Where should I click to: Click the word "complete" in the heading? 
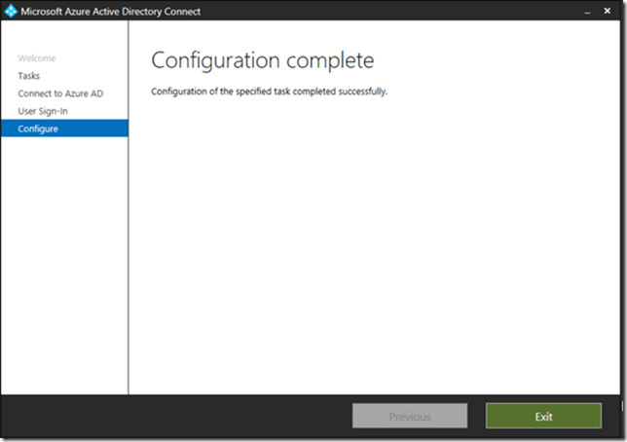click(x=327, y=60)
